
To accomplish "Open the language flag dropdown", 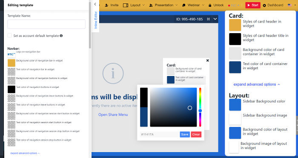I will pos(292,5).
